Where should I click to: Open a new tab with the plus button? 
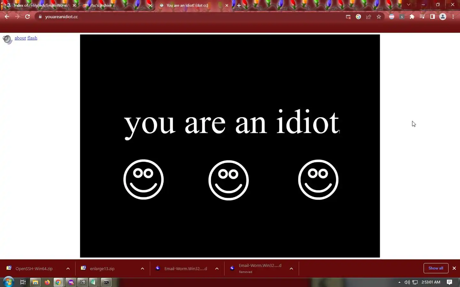coord(239,5)
